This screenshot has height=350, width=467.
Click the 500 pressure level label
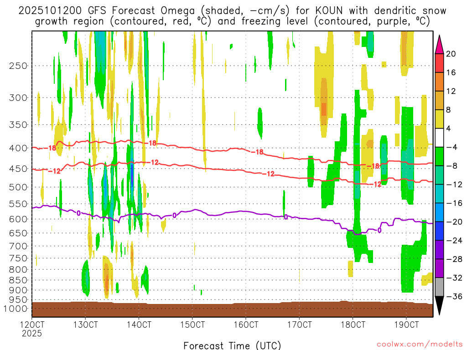point(18,187)
